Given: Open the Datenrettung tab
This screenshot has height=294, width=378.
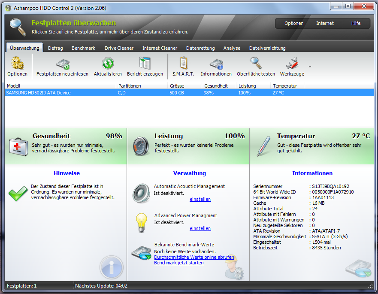Looking at the screenshot, I should coord(200,48).
